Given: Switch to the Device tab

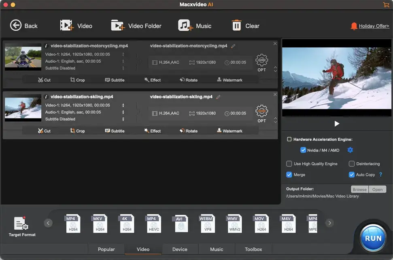Looking at the screenshot, I should coord(180,249).
